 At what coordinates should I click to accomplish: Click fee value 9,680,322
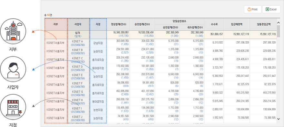click(218, 92)
